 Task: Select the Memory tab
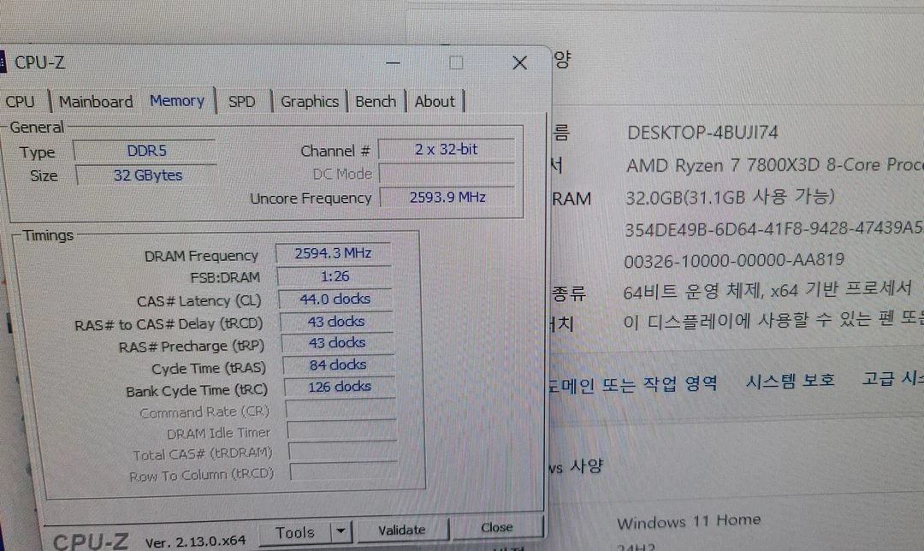coord(177,101)
